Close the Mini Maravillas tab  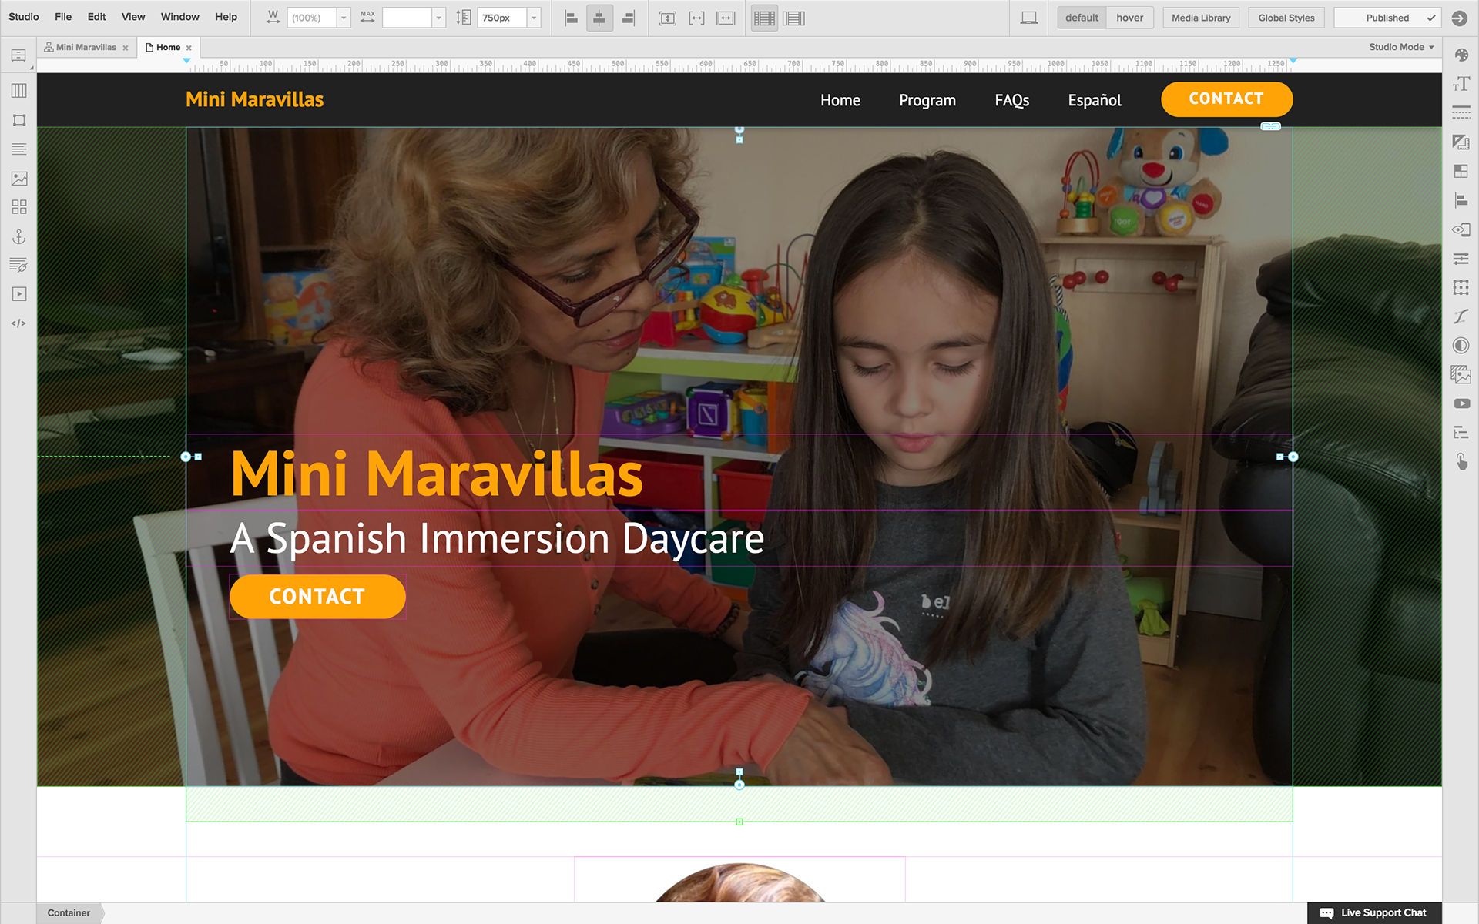tap(126, 48)
